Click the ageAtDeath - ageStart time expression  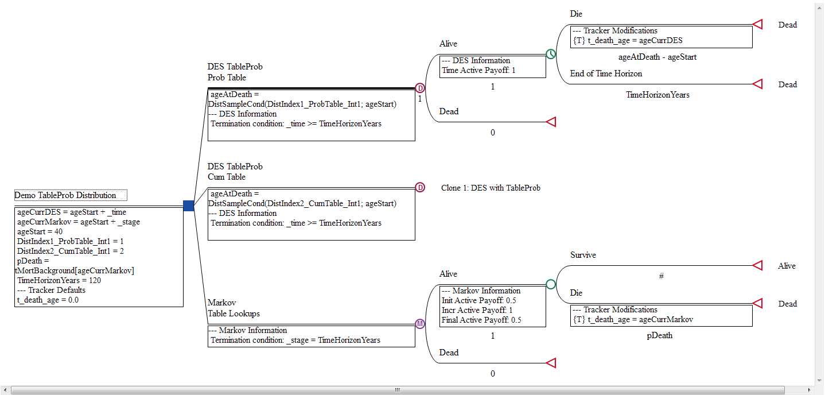coord(657,57)
